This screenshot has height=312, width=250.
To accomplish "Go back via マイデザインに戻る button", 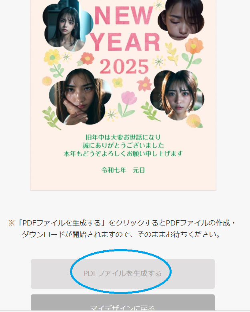I will point(123,303).
